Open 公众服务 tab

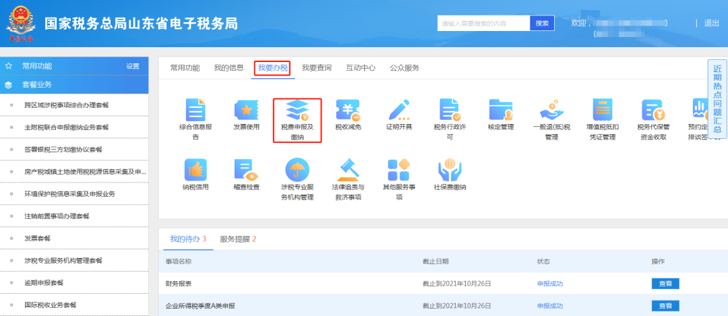[404, 68]
